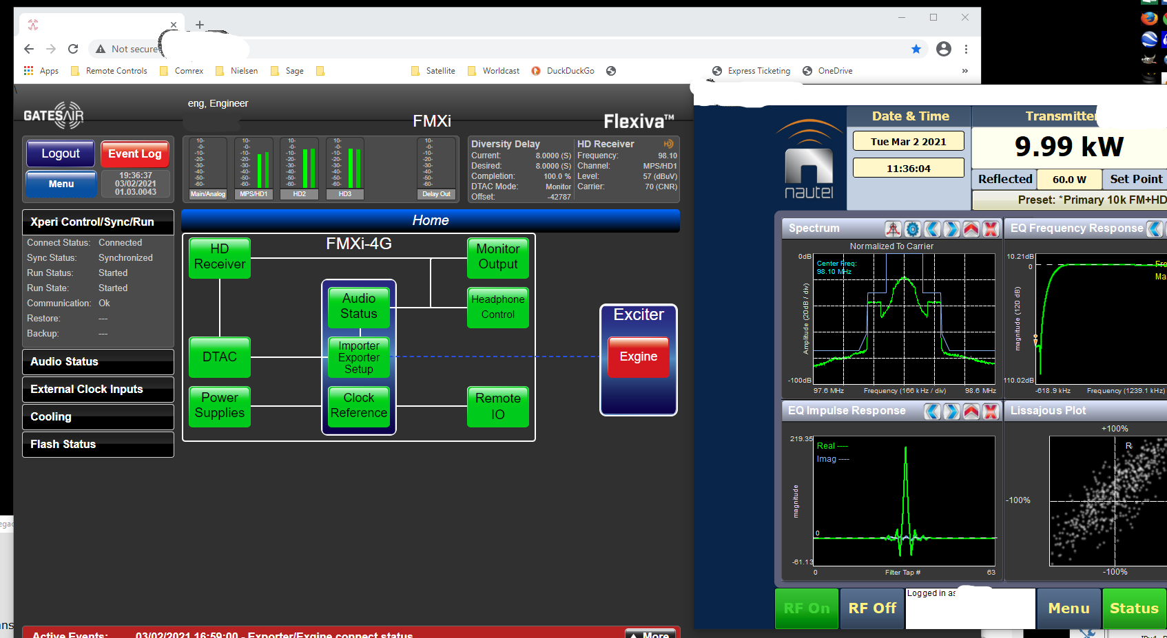Click the HD Radio icon in HD Receiver panel
This screenshot has height=638, width=1167.
coord(668,144)
